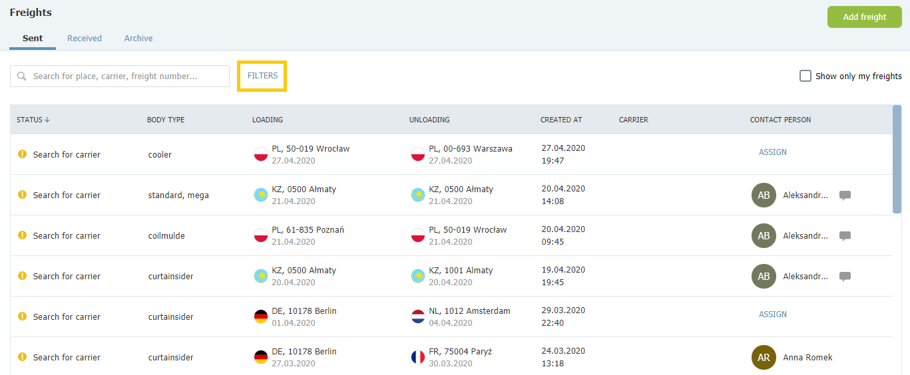Click Polish flag beside 61-835 Poznań
Viewport: 910px width, 375px height.
261,235
